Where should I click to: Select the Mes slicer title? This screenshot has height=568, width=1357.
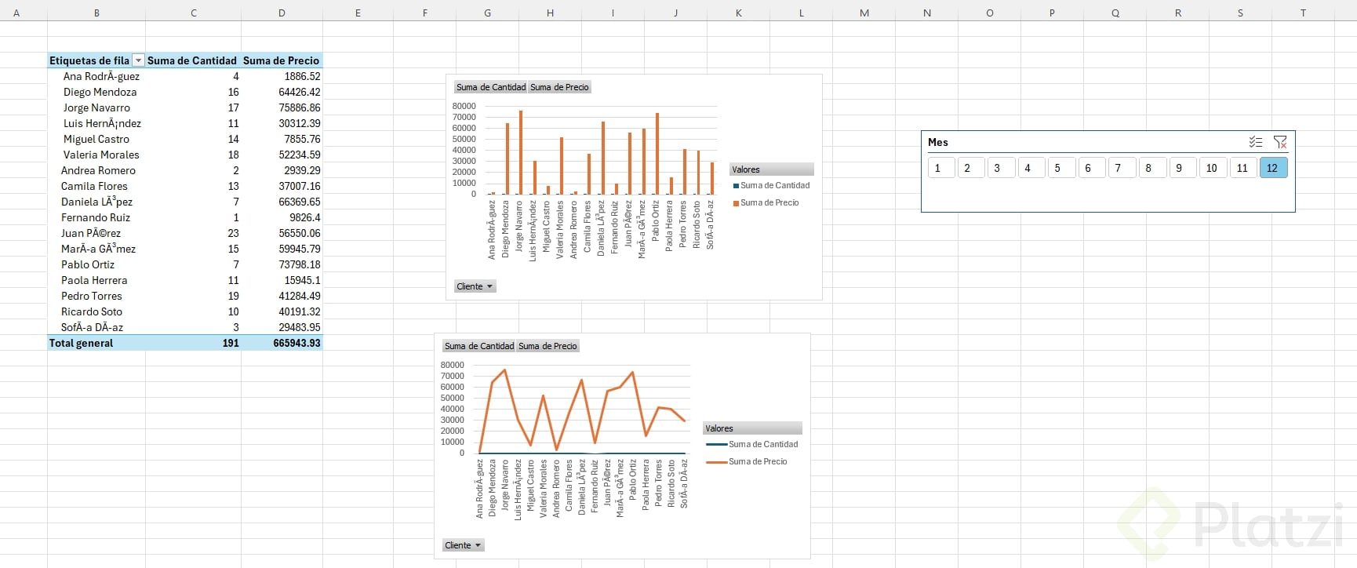click(938, 142)
